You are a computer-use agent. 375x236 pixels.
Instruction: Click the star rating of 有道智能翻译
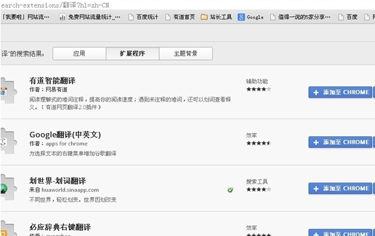pos(258,89)
